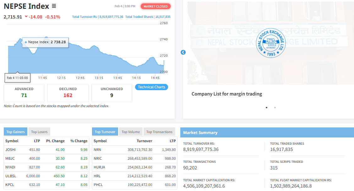
Task: Select the Top Turnover tab
Action: (x=105, y=132)
